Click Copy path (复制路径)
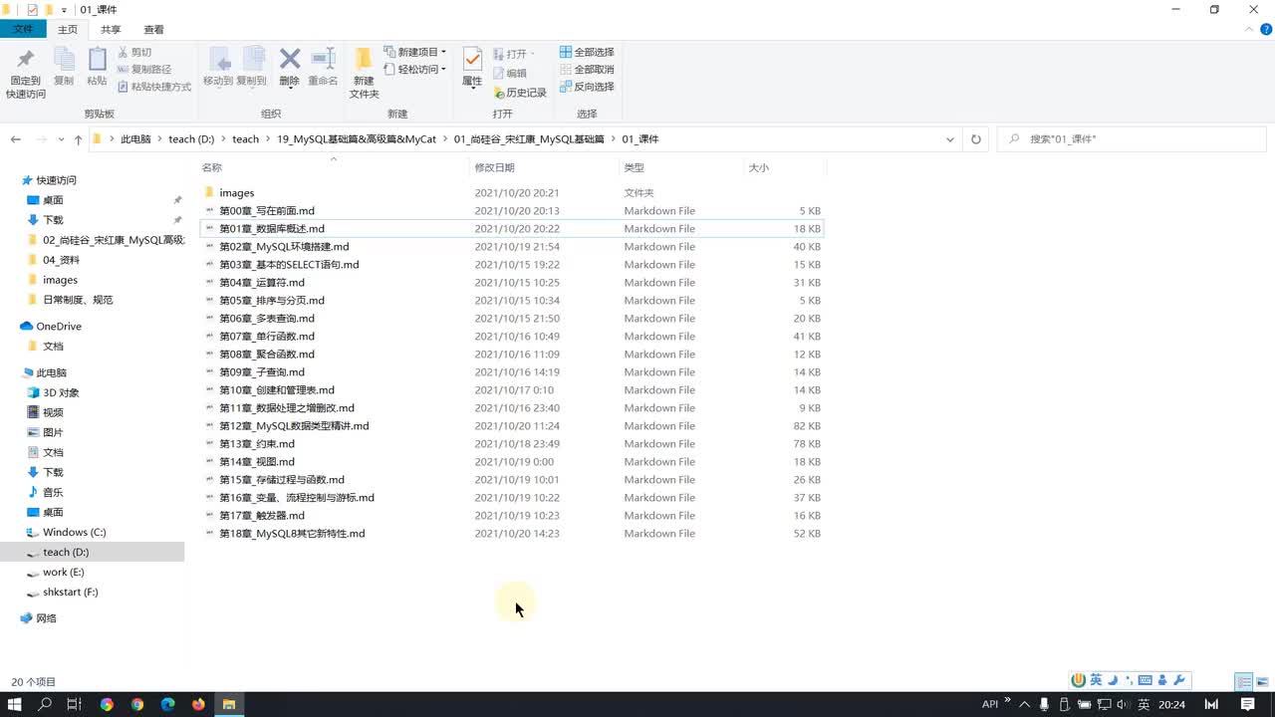1275x717 pixels. pos(144,70)
